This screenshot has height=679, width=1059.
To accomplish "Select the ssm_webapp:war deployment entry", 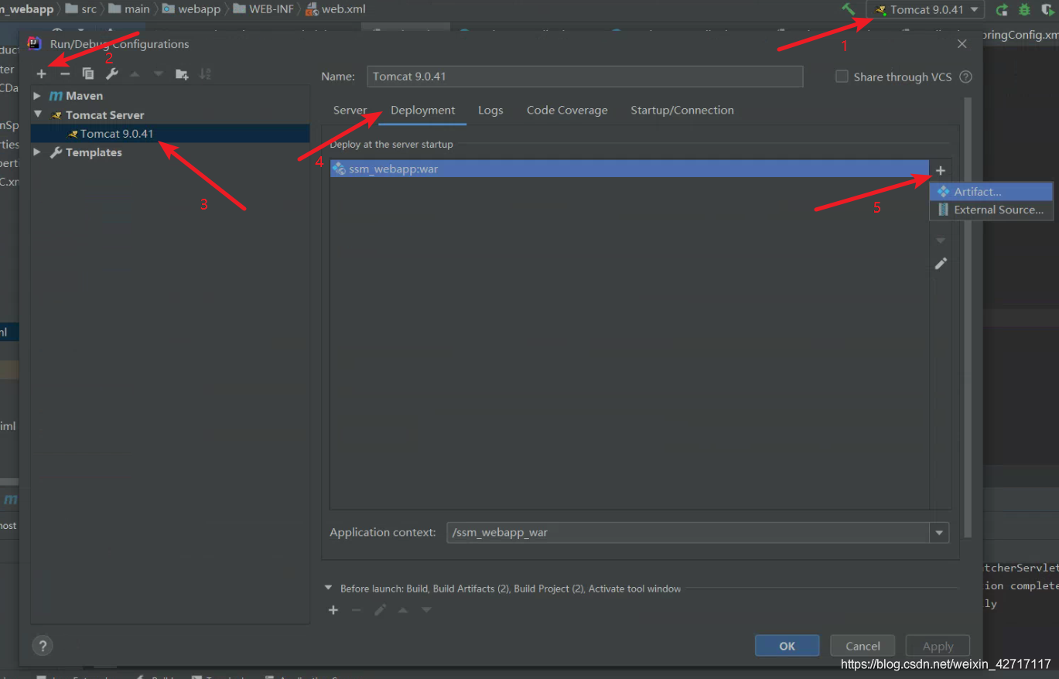I will click(x=630, y=169).
